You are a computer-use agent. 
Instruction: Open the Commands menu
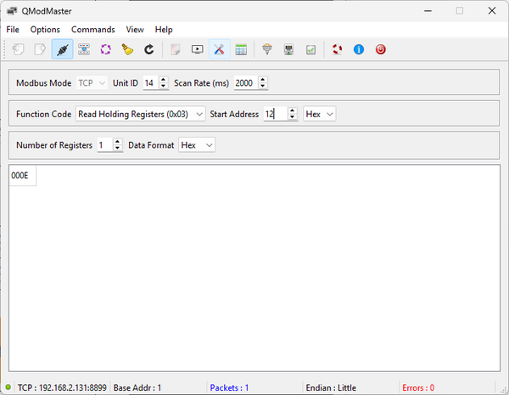tap(92, 29)
